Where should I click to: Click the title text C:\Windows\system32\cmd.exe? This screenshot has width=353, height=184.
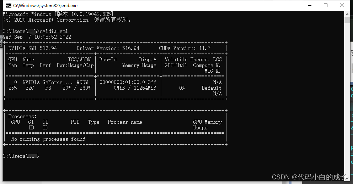(x=45, y=6)
